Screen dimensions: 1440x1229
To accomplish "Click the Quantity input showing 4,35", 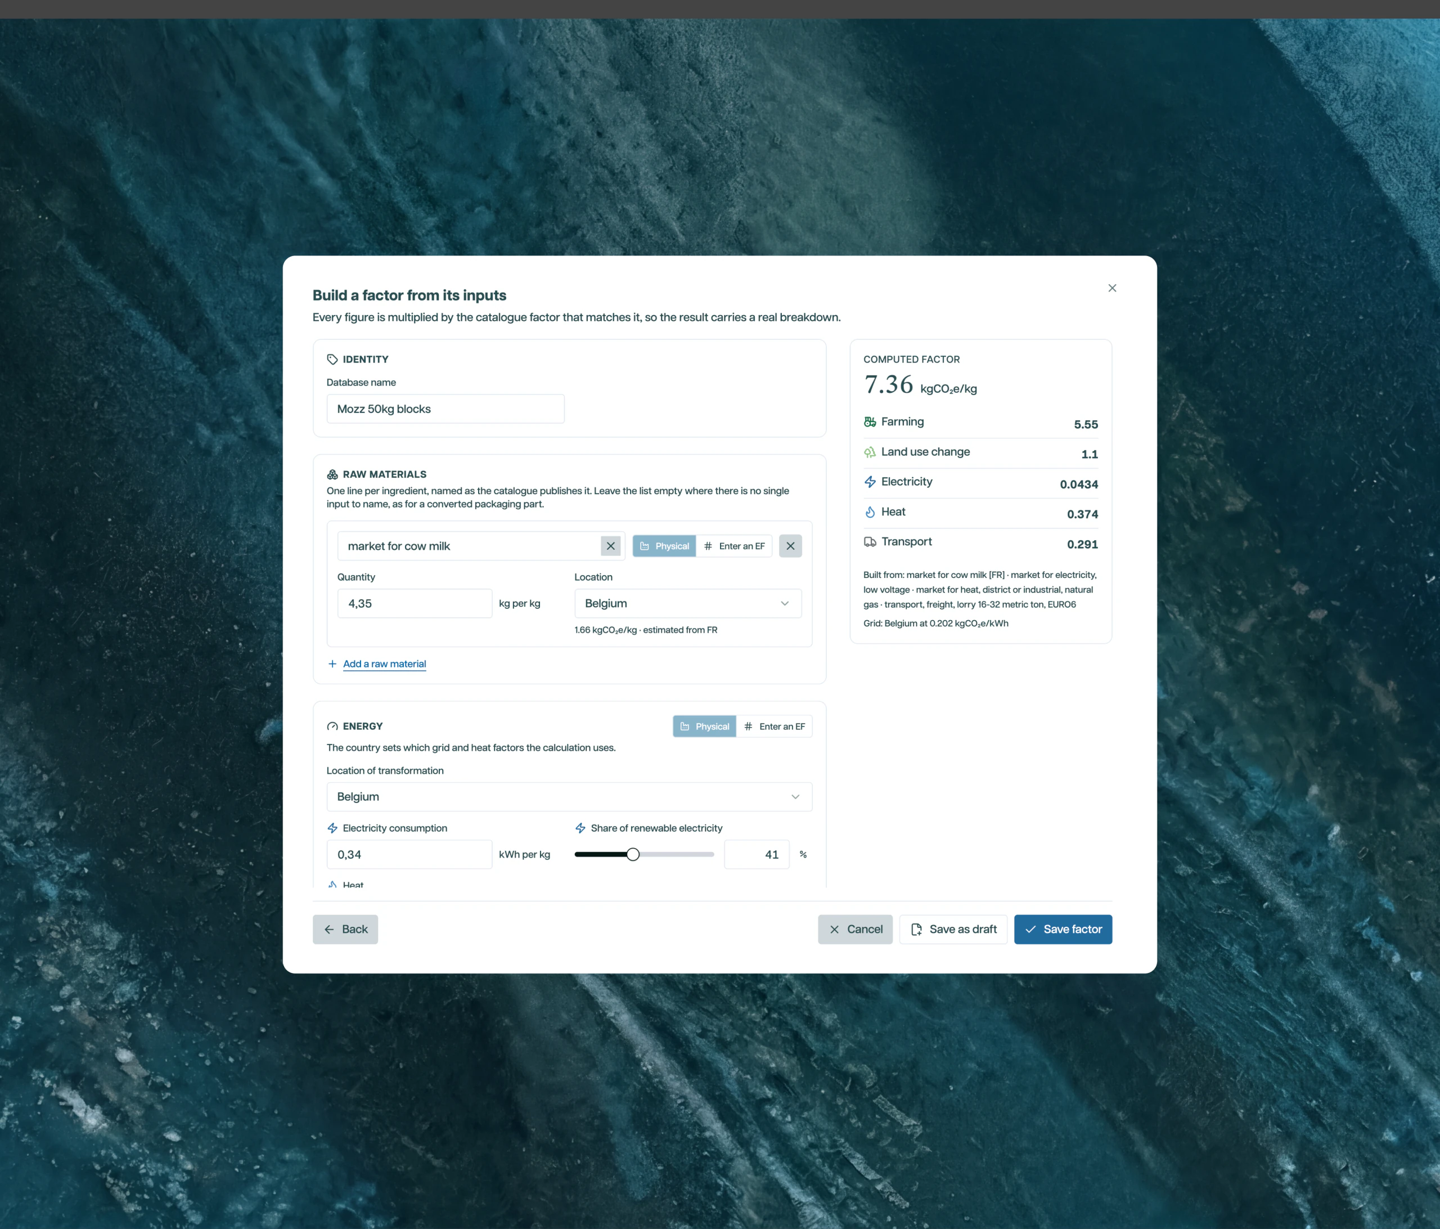I will pos(415,603).
